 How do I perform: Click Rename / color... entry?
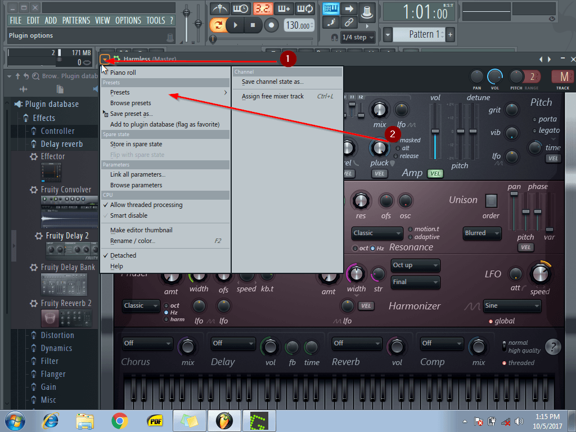point(165,241)
